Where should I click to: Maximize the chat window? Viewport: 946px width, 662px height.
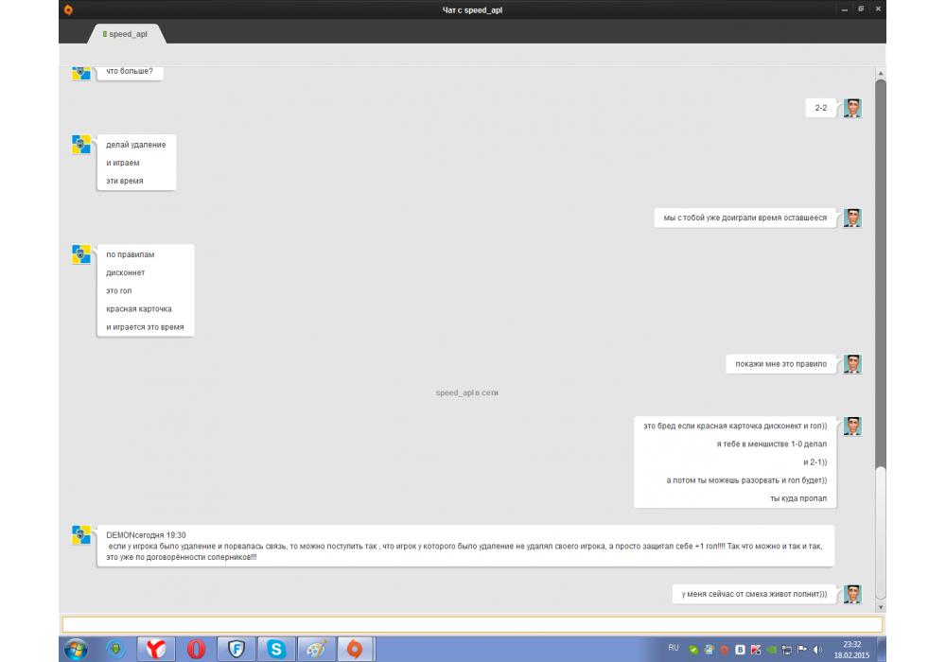click(x=861, y=9)
